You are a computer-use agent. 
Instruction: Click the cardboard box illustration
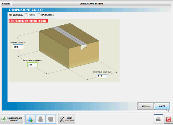click(x=69, y=46)
